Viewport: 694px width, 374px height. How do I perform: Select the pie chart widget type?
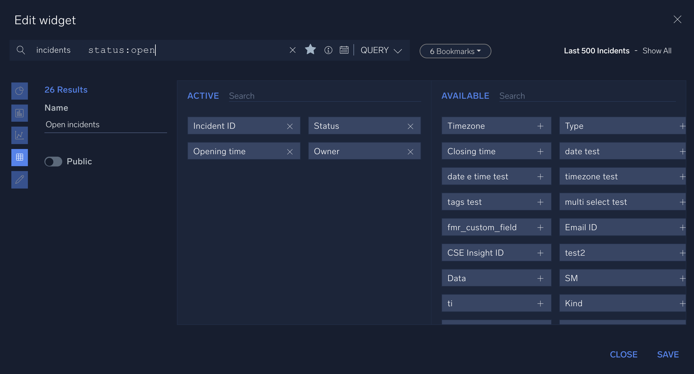pyautogui.click(x=19, y=91)
